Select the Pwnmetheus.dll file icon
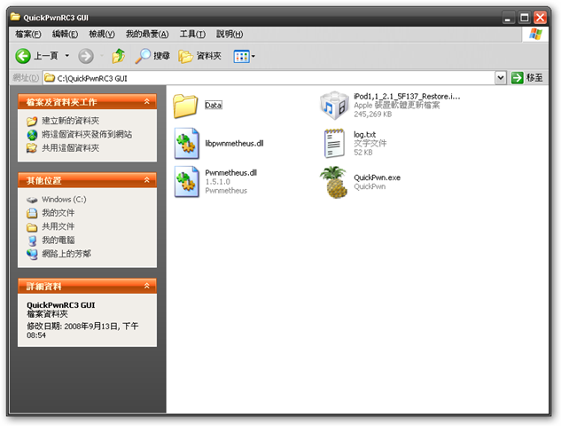This screenshot has height=426, width=561. pyautogui.click(x=186, y=182)
